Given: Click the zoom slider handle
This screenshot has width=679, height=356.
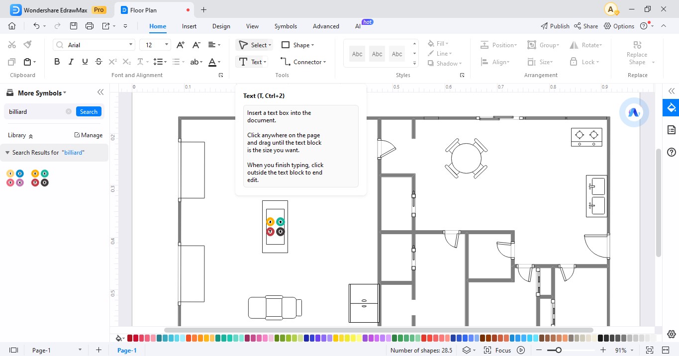Looking at the screenshot, I should [559, 350].
